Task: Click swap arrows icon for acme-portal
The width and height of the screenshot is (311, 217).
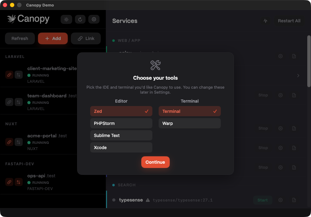Action: (18, 142)
